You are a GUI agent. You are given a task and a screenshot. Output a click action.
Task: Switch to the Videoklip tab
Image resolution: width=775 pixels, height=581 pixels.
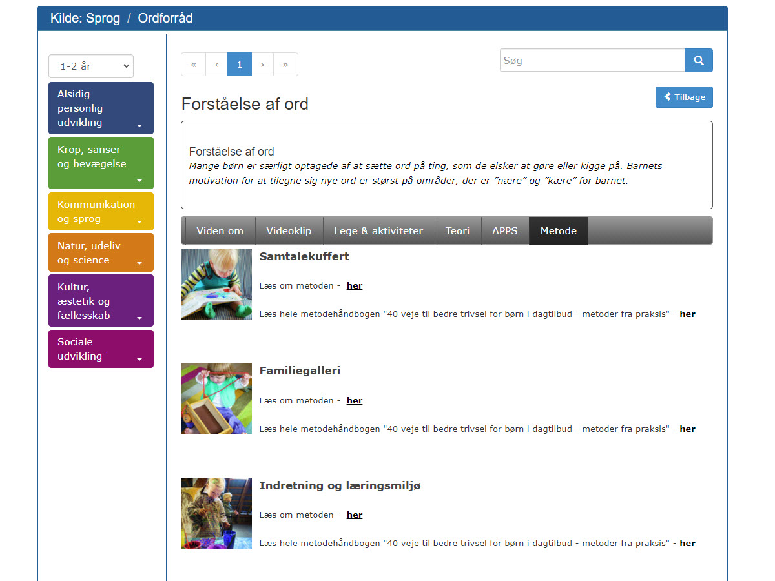289,230
